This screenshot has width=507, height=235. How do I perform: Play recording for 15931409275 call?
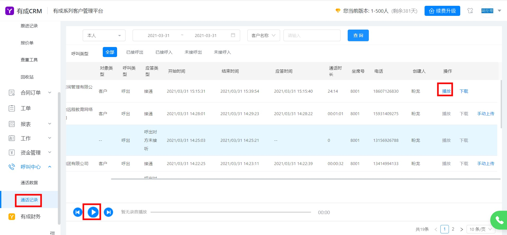tap(446, 114)
